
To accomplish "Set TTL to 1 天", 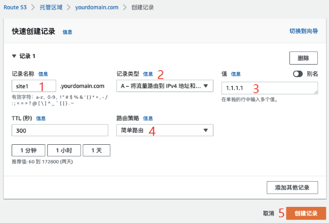I will click(x=100, y=150).
